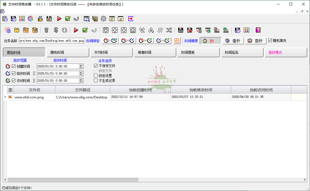Click the up stepper on 修改时间 field
The image size is (310, 191).
click(x=81, y=72)
